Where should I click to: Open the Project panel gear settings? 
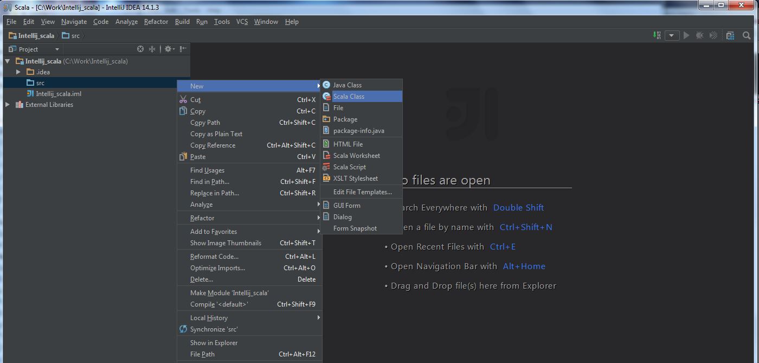[x=169, y=49]
